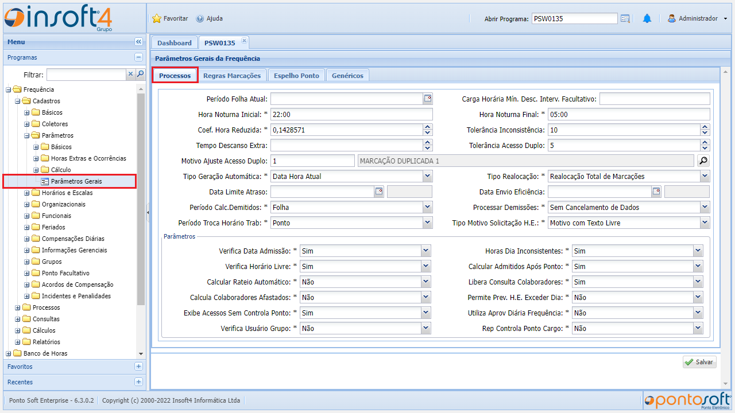Increase Tolerância Inconsistência with up stepper

click(x=705, y=127)
